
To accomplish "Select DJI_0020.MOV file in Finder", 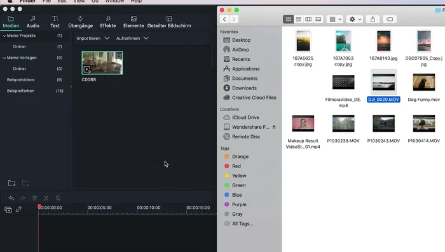I will click(383, 86).
